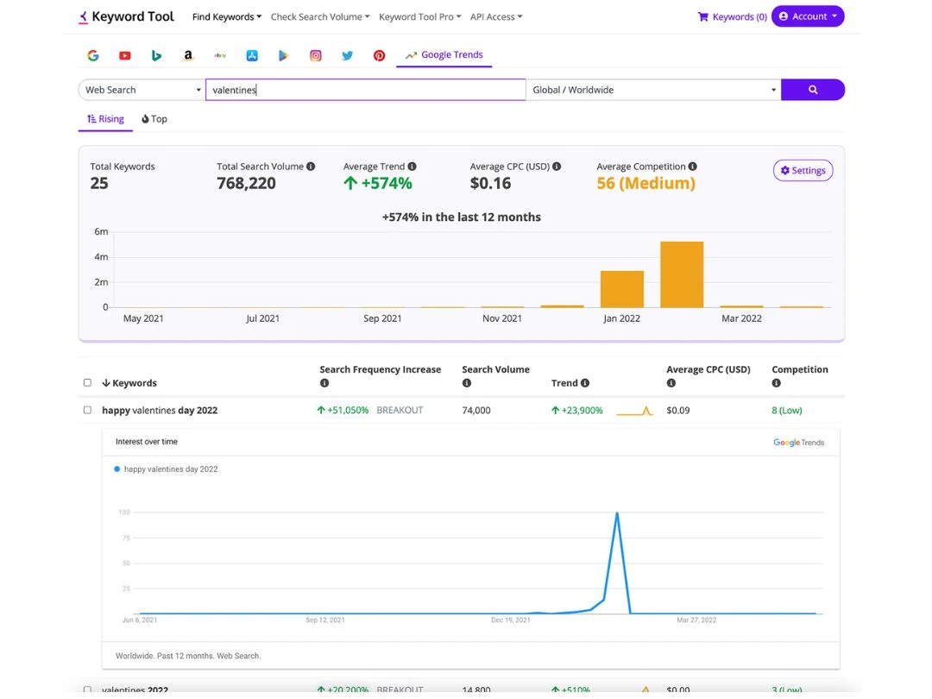Click inside the valentines search input field

pyautogui.click(x=364, y=89)
